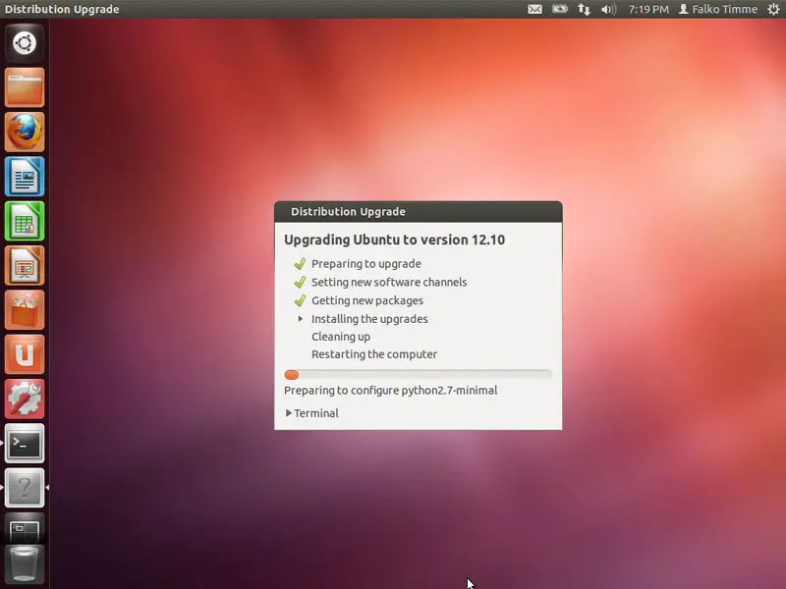The width and height of the screenshot is (786, 589).
Task: Open the sound volume indicator
Action: (608, 9)
